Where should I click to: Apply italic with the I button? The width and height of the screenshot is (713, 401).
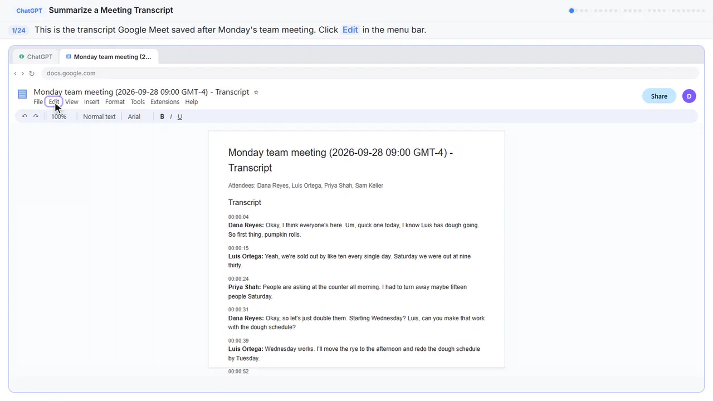(x=171, y=116)
